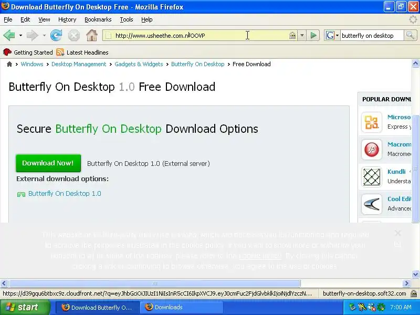This screenshot has width=420, height=315.
Task: Open the Kundli link in Popular Downloads
Action: pyautogui.click(x=396, y=172)
